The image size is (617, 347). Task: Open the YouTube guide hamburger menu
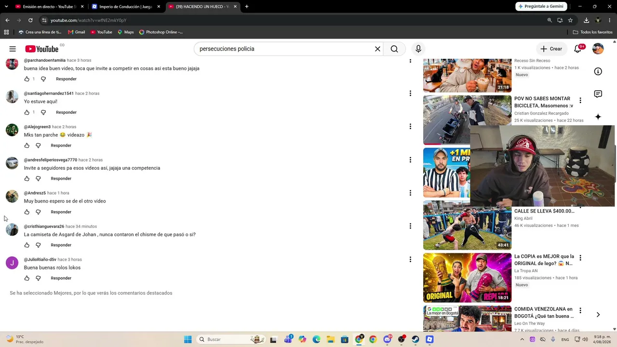[x=13, y=49]
